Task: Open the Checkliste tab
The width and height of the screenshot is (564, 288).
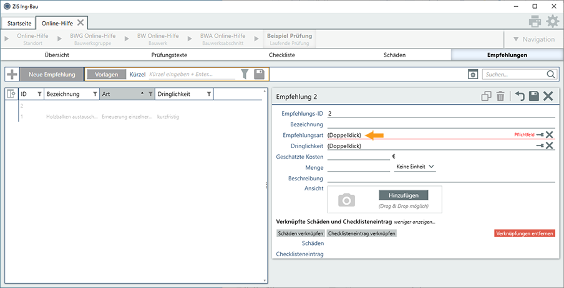Action: (281, 55)
